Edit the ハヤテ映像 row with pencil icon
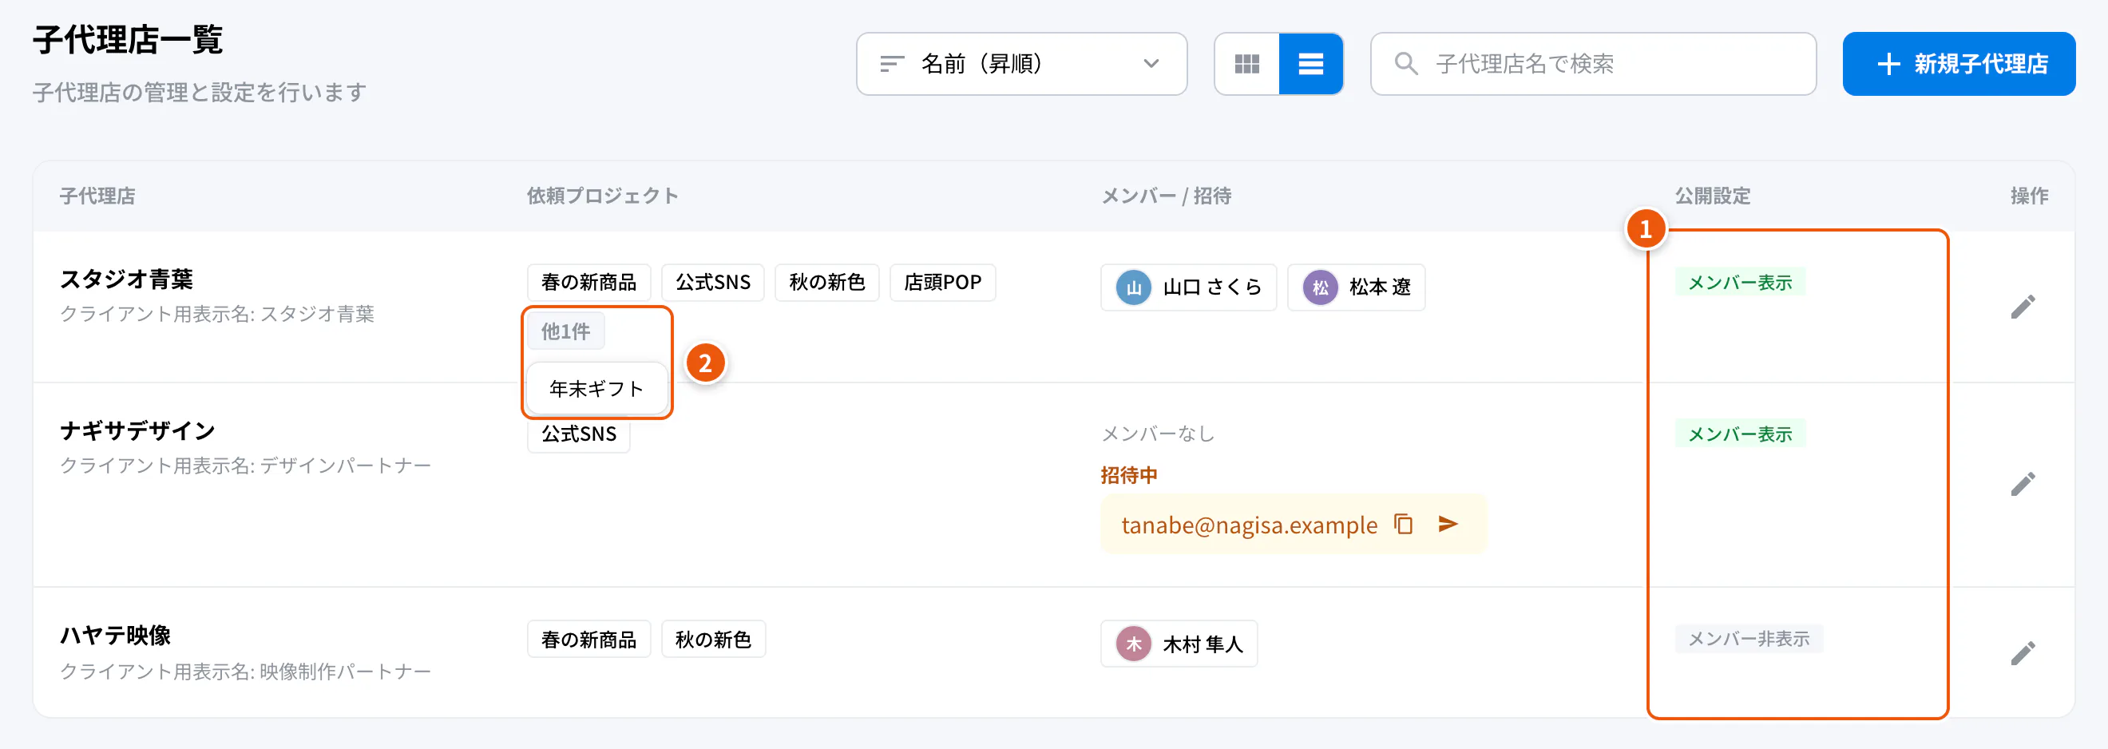Viewport: 2108px width, 749px height. 2023,653
